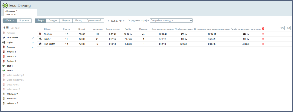Uncheck Blue tractor in the object list
This screenshot has width=293, height=112.
(x=33, y=38)
